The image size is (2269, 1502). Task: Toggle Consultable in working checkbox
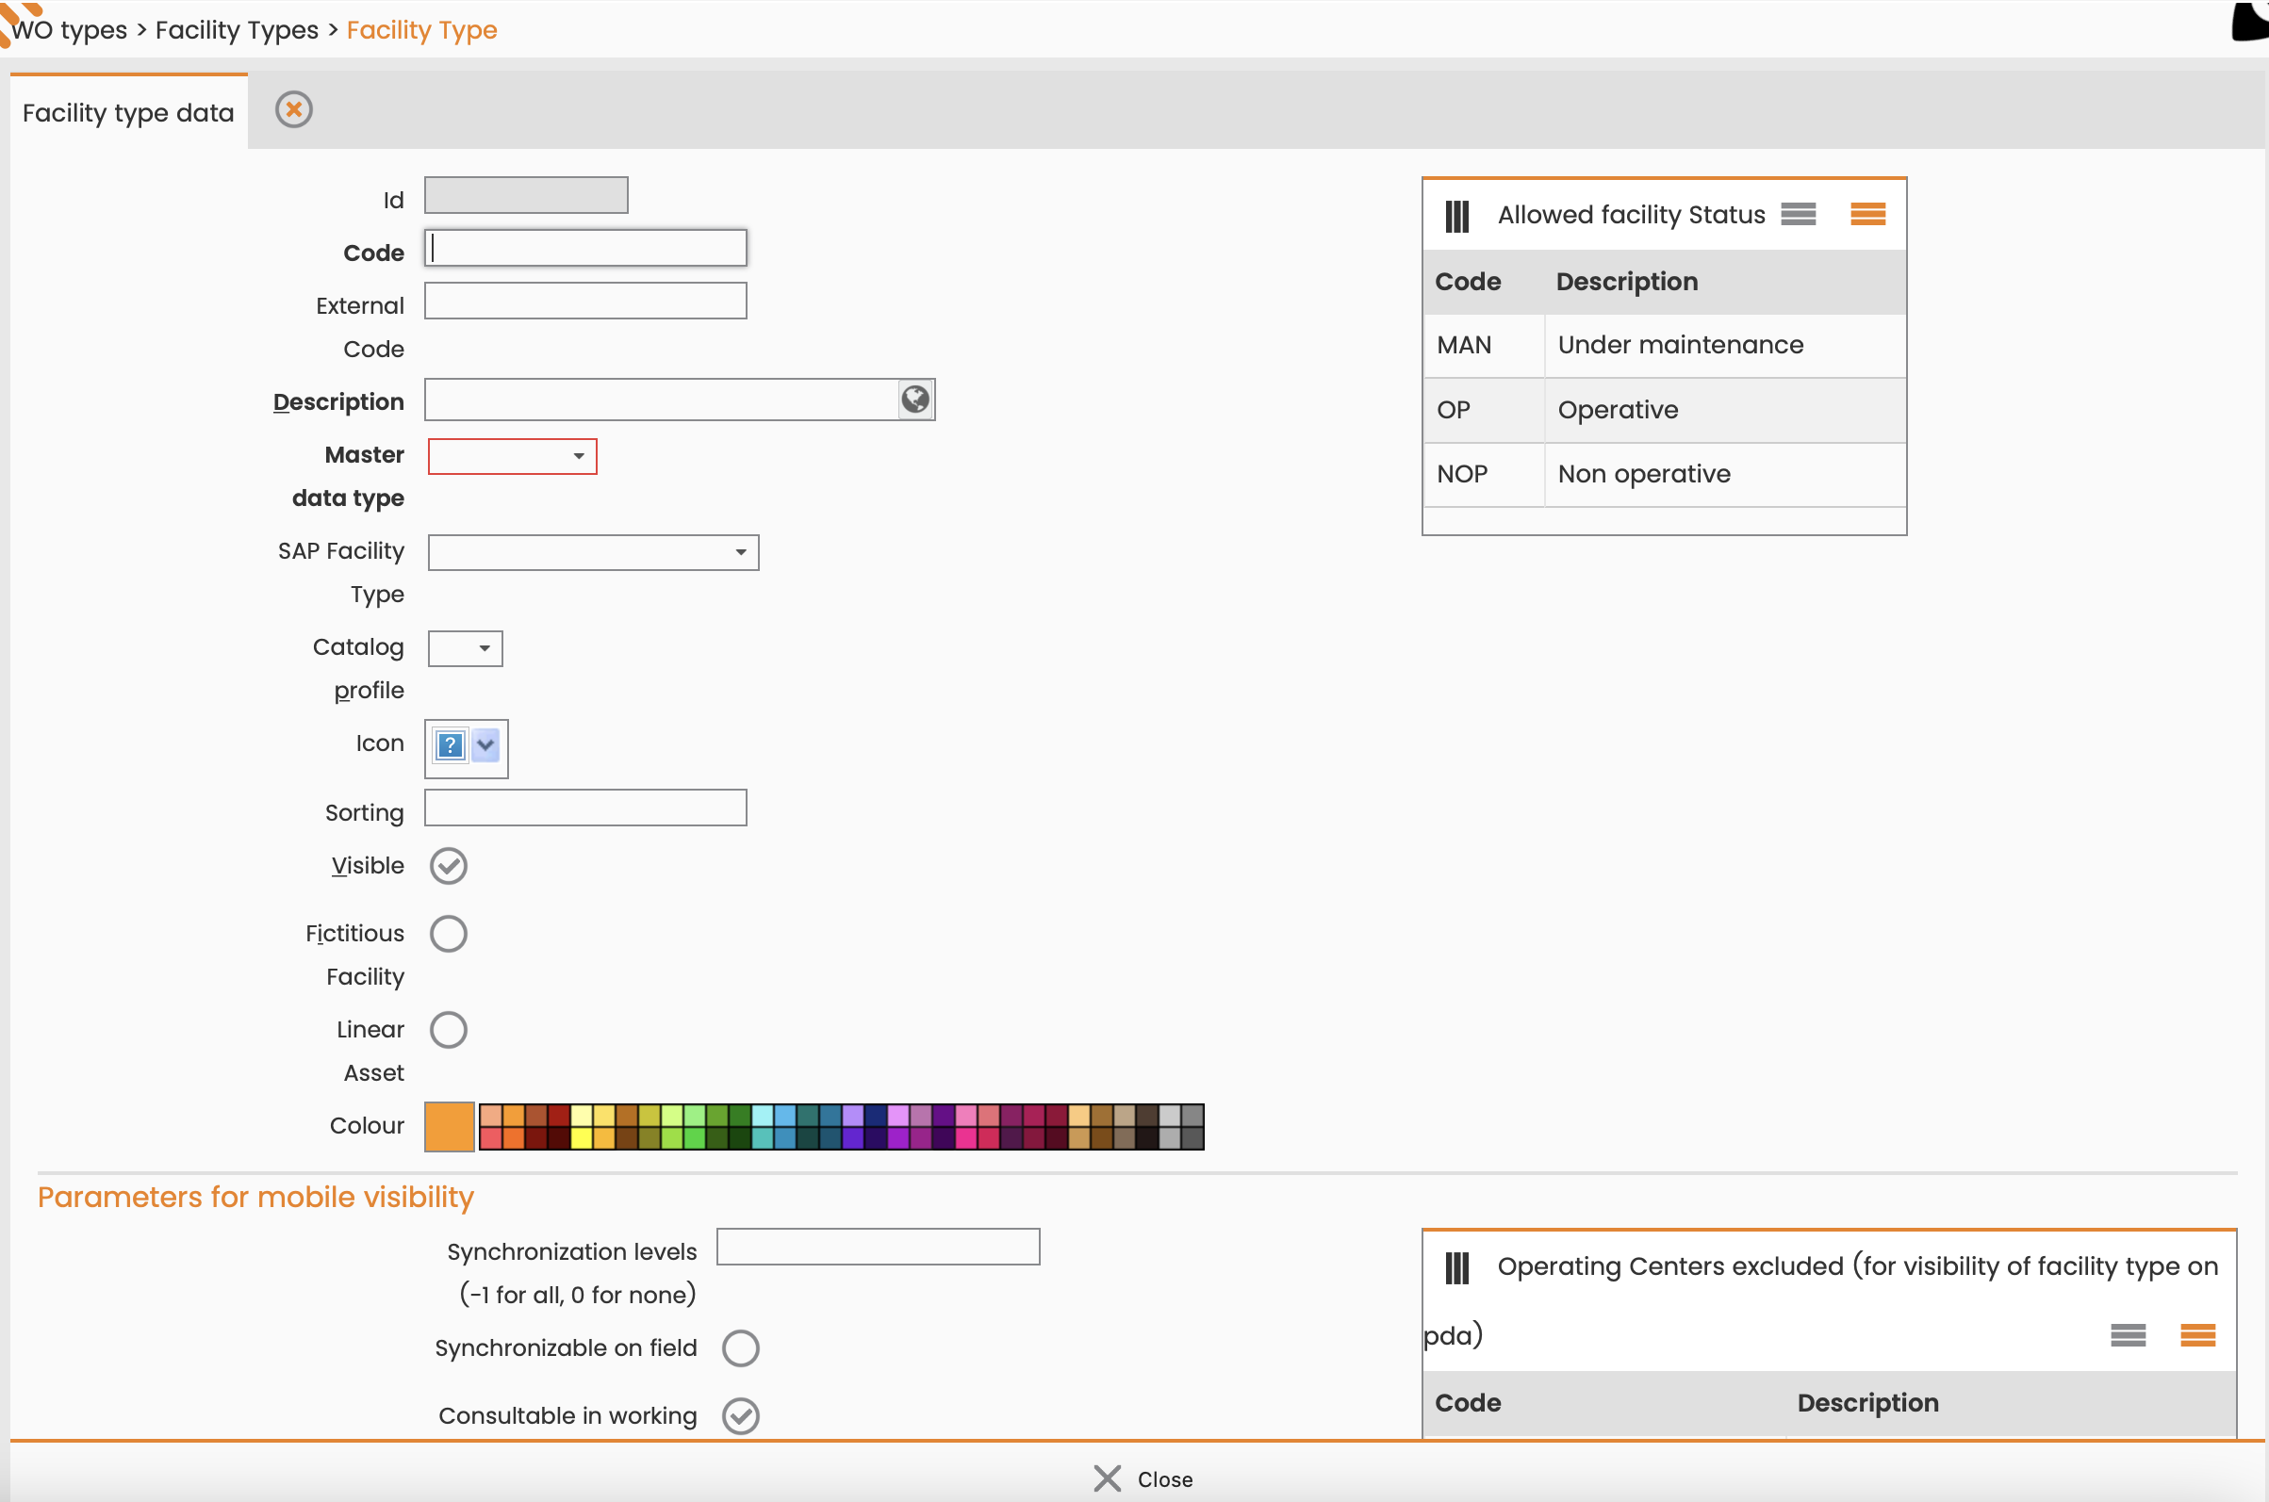tap(741, 1416)
